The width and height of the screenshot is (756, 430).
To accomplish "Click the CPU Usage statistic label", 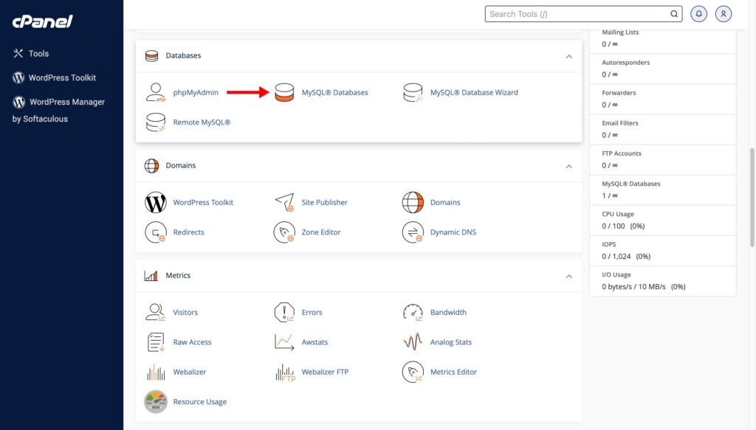I will click(618, 214).
